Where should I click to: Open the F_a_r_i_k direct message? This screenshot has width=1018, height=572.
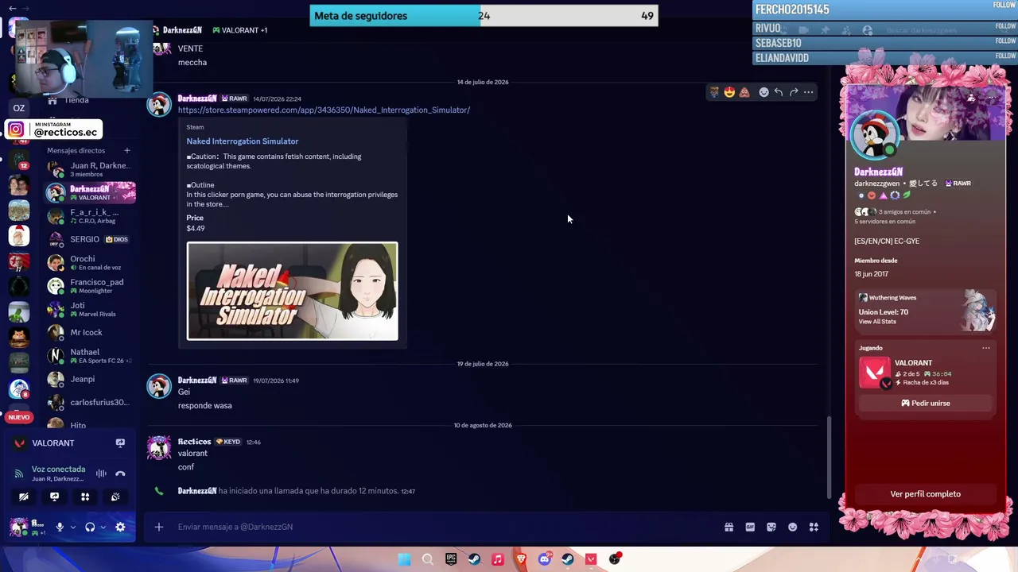90,216
